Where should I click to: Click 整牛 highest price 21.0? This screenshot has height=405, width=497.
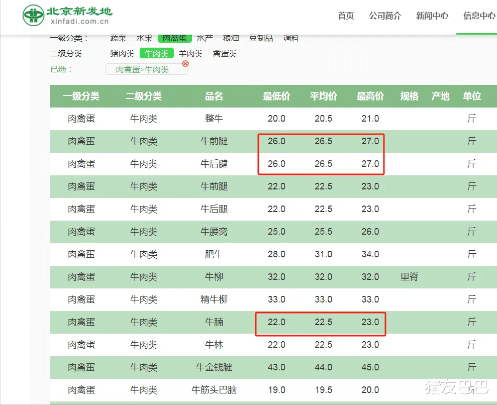pyautogui.click(x=370, y=119)
